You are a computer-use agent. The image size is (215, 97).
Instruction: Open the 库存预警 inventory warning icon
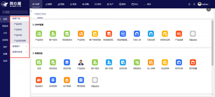click(x=193, y=62)
